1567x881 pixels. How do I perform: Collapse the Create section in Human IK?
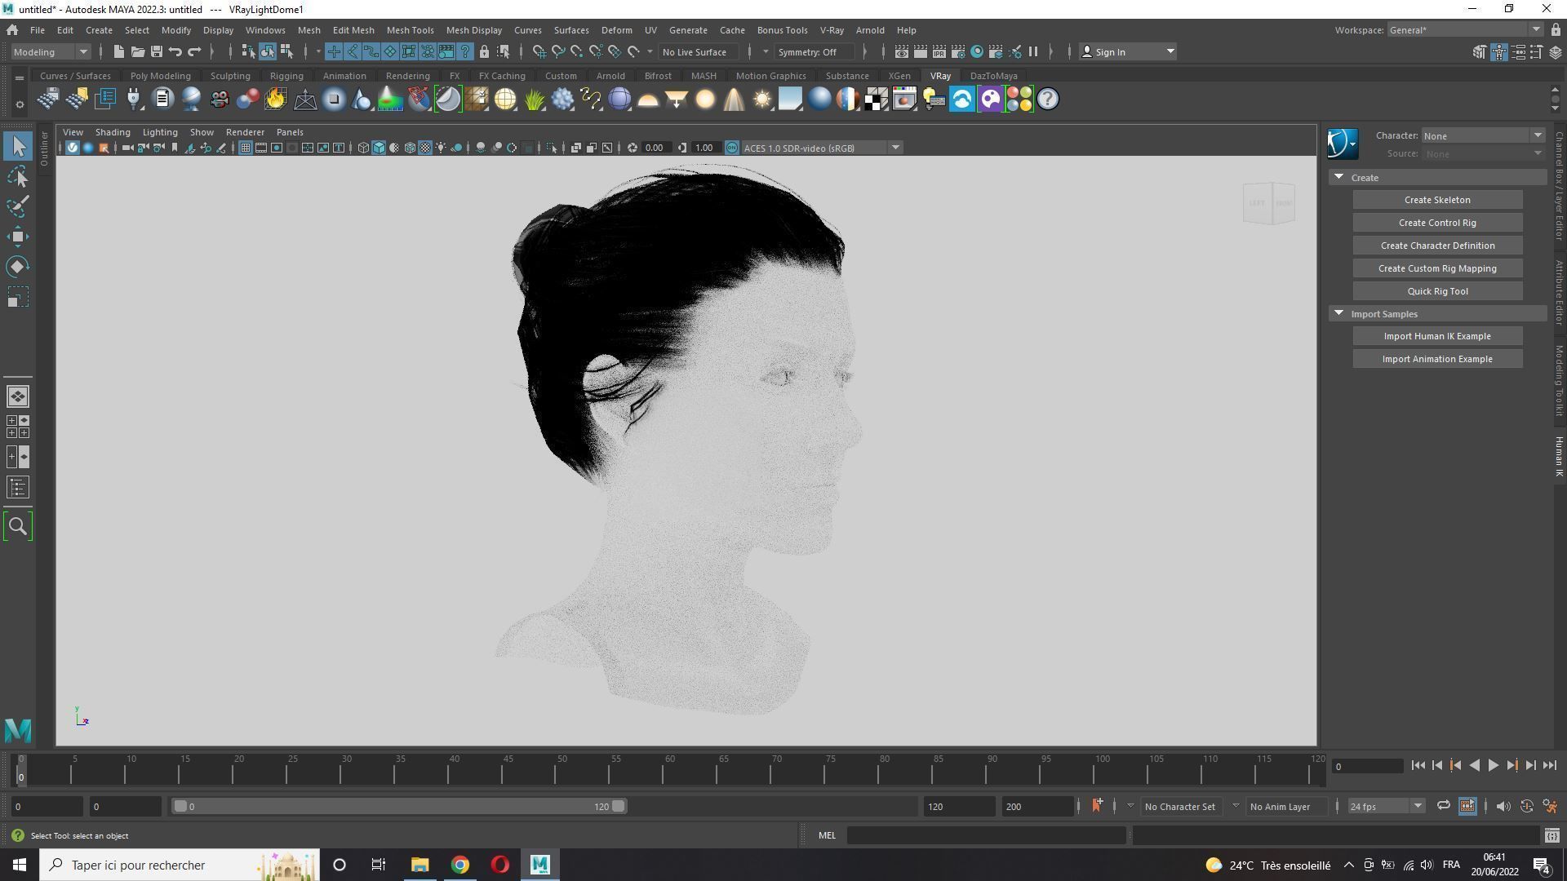point(1338,177)
